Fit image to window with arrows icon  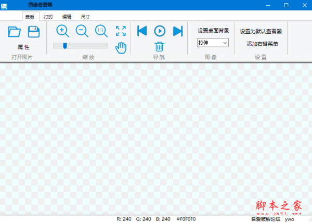point(121,31)
